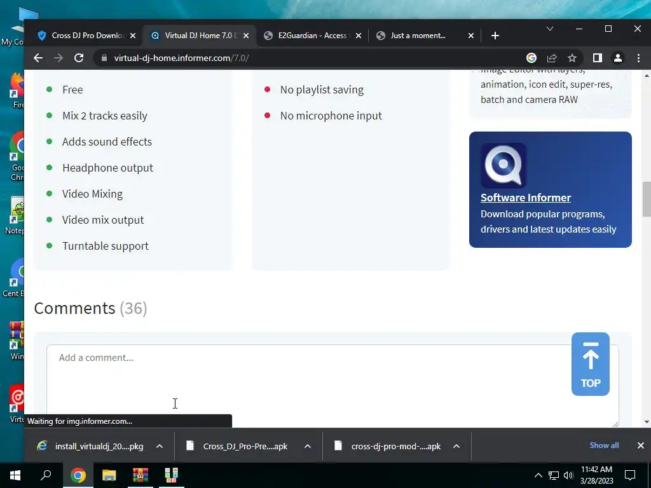The height and width of the screenshot is (488, 651).
Task: Open WinRAR from the taskbar
Action: coord(140,475)
